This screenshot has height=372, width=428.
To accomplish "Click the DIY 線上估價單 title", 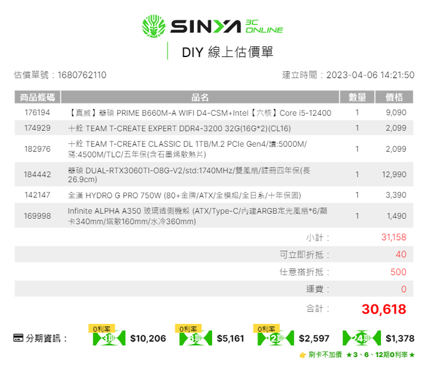I will (227, 52).
